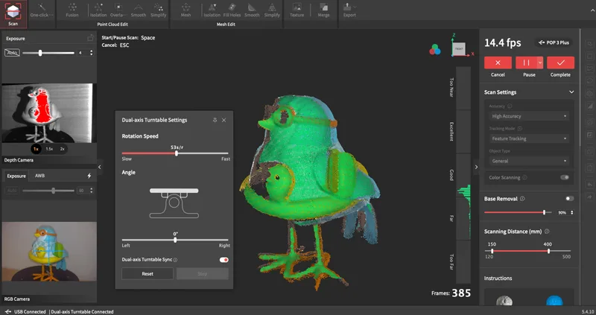Collapse the left camera panel

(x=100, y=167)
